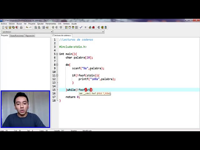Print the source file

tap(21, 27)
